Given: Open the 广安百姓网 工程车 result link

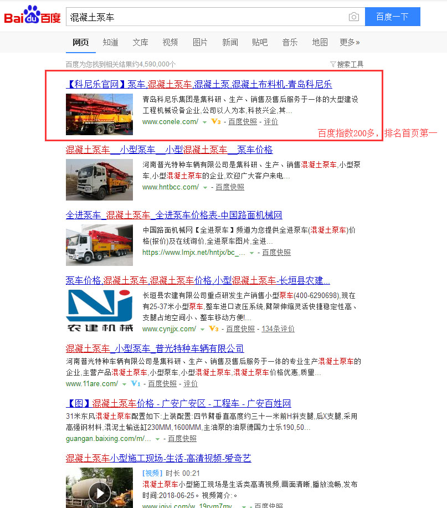Looking at the screenshot, I should coord(178,403).
